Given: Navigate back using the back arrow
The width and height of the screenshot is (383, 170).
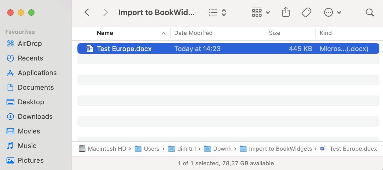Looking at the screenshot, I should coord(87,12).
